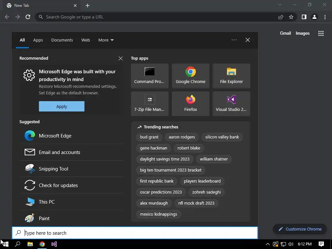Open 7-Zip File Manager tile
The width and height of the screenshot is (332, 249).
point(150,104)
